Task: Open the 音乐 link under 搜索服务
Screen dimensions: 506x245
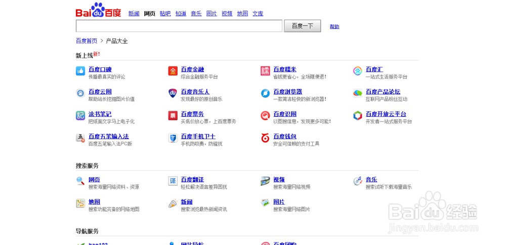Action: [371, 180]
